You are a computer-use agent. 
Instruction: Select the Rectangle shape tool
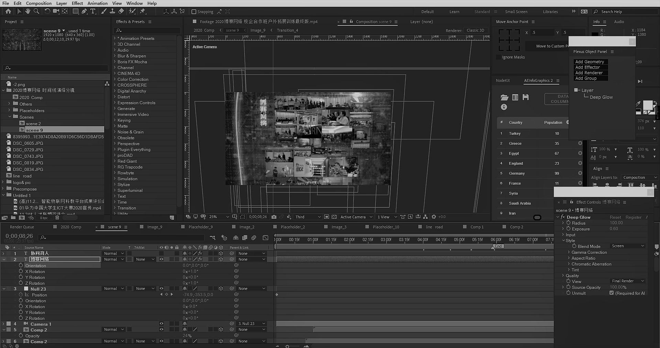(x=75, y=11)
